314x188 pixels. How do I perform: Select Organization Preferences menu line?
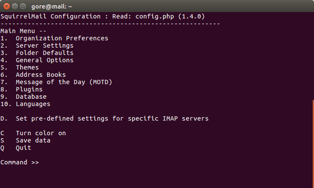pos(61,38)
